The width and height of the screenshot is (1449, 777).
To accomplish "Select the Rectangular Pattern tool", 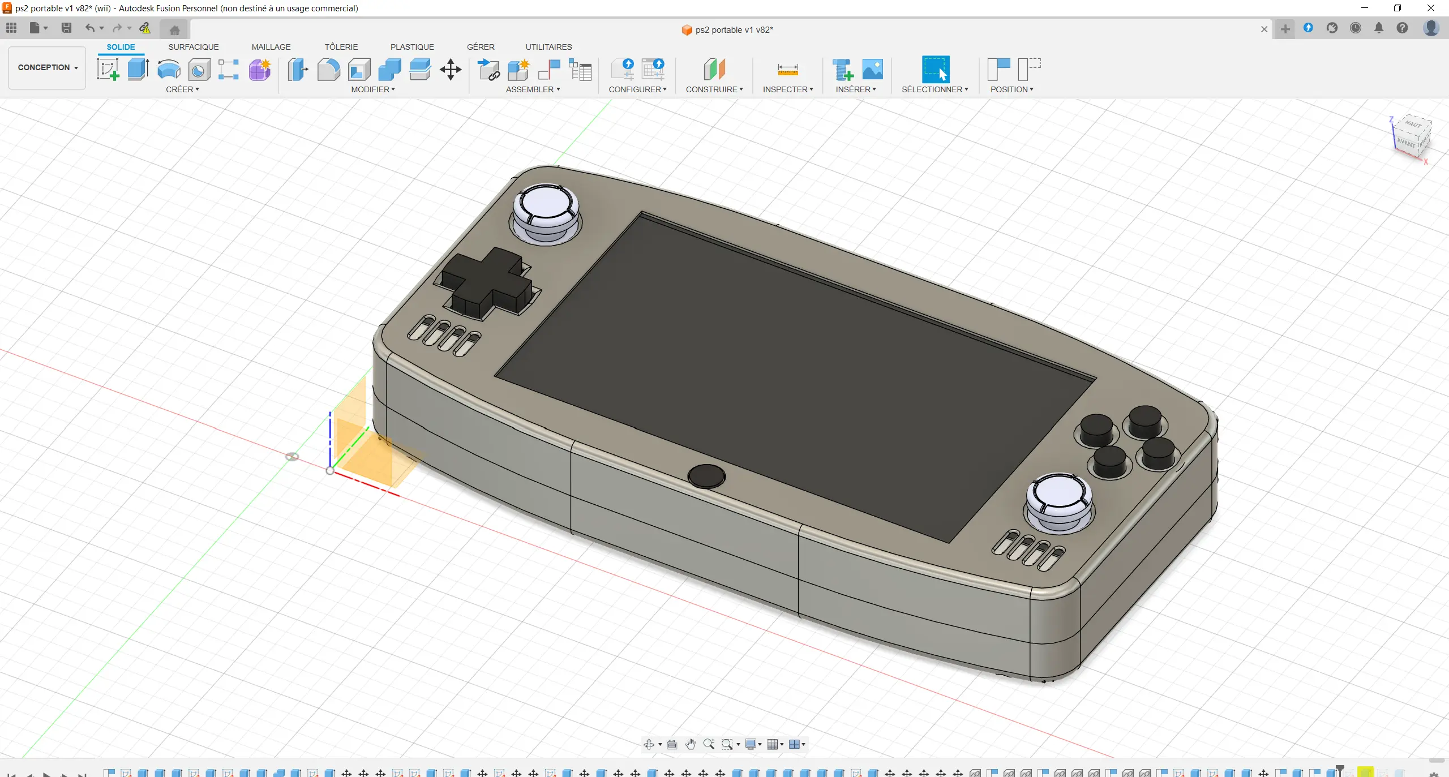I will pyautogui.click(x=229, y=70).
